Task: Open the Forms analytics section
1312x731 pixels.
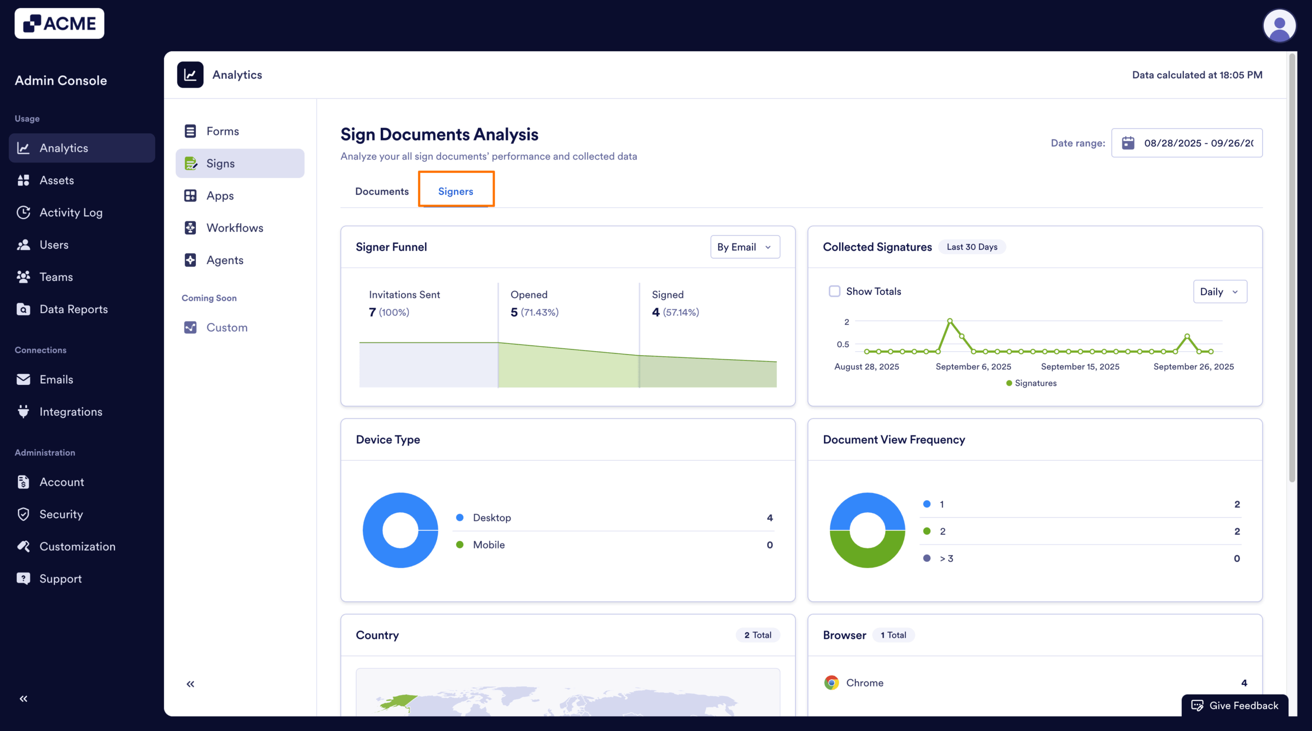Action: [222, 131]
